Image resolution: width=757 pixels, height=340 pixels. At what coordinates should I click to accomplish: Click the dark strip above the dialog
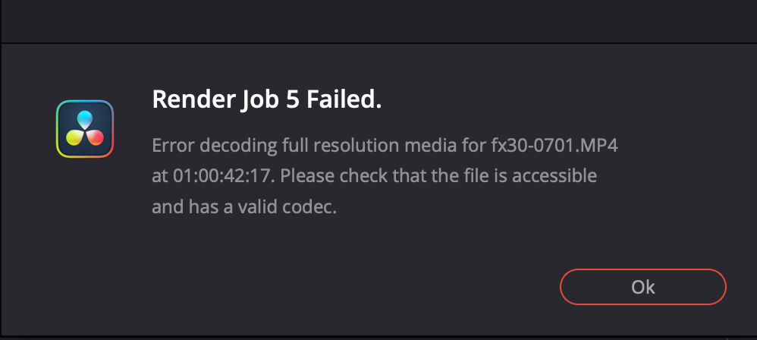[x=379, y=20]
